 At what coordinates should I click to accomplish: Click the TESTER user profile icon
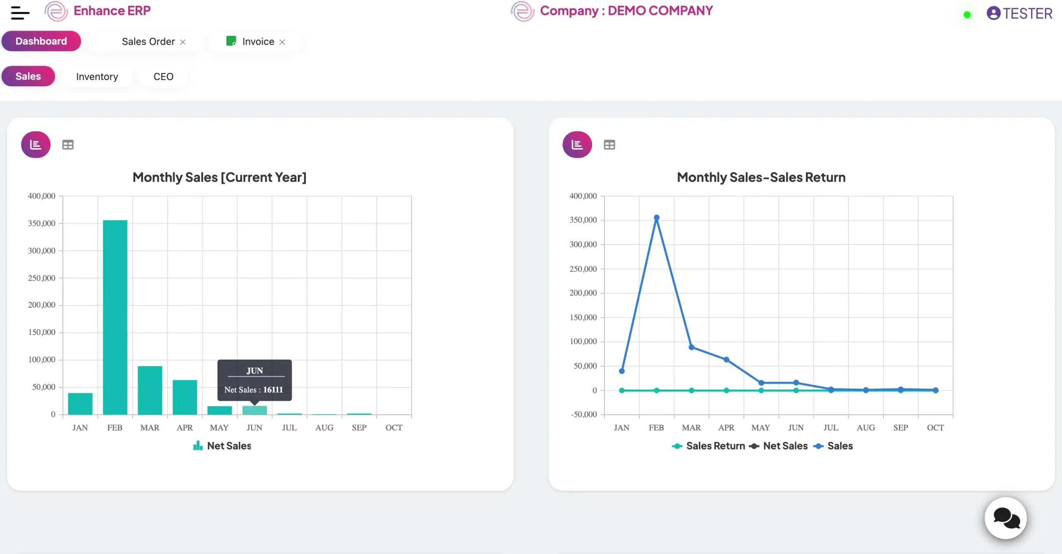pos(993,13)
